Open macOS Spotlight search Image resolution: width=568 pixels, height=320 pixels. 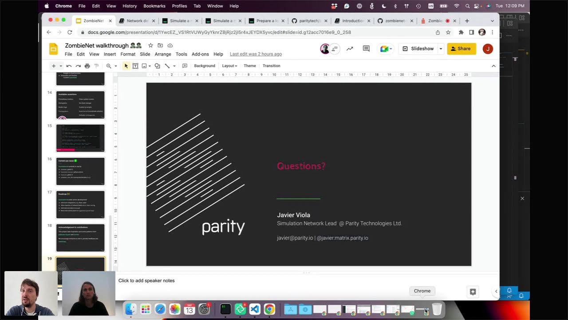(467, 6)
